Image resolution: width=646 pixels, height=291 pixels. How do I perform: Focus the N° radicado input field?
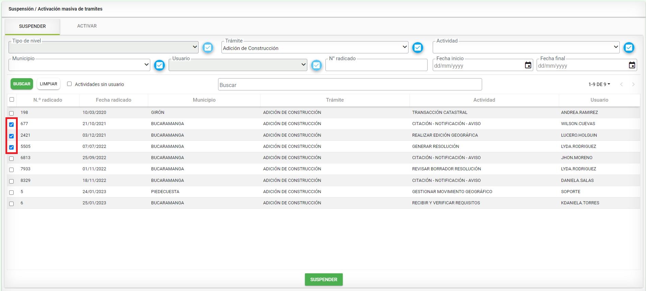point(376,65)
